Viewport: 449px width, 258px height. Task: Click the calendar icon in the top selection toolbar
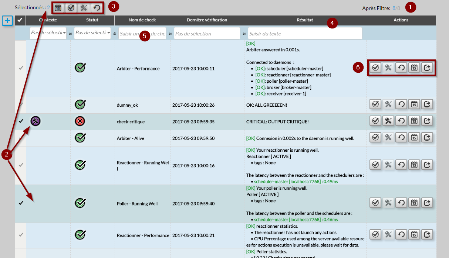coord(58,7)
